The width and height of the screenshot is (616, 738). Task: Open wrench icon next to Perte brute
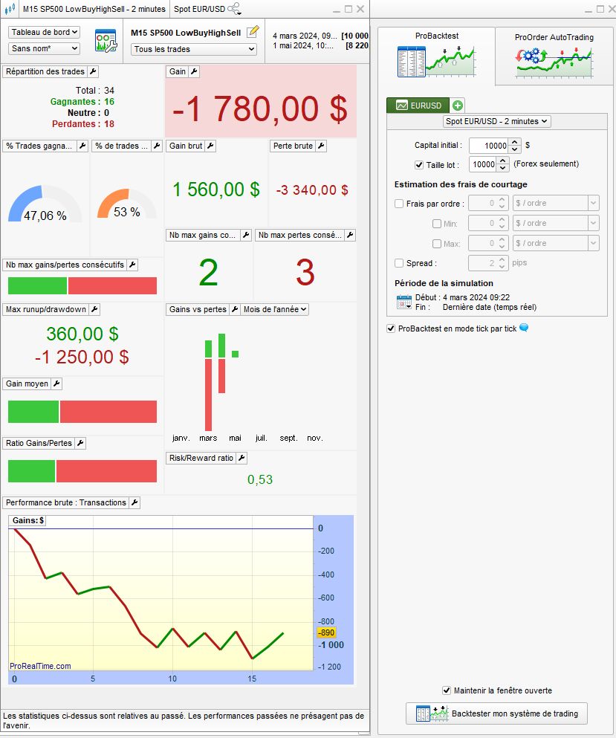tap(321, 146)
